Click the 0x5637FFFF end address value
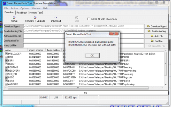Screen dimensions: 191x122 pyautogui.click(x=69, y=84)
